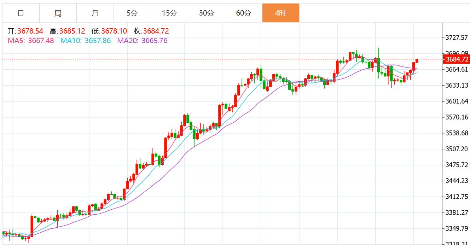
Task: Click the MA5 indicator label
Action: tap(31, 41)
